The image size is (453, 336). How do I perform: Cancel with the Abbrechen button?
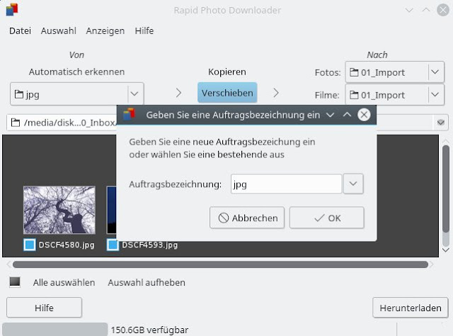247,218
